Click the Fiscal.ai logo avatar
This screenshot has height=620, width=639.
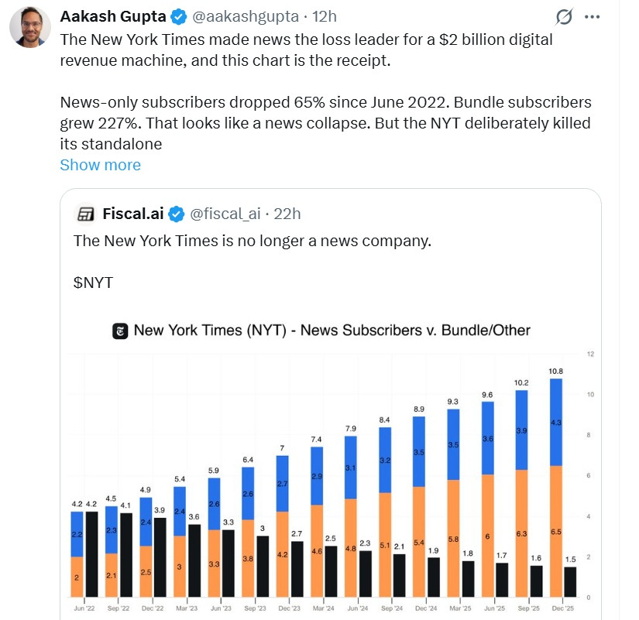point(85,214)
